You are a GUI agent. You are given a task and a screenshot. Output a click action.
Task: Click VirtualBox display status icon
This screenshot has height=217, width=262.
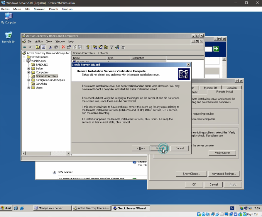[x=226, y=214]
